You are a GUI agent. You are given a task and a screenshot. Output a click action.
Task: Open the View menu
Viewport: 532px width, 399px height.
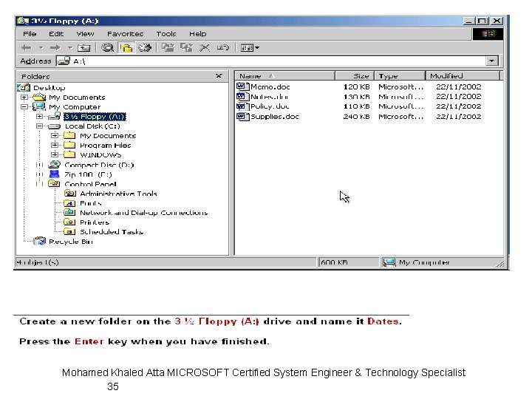[85, 34]
